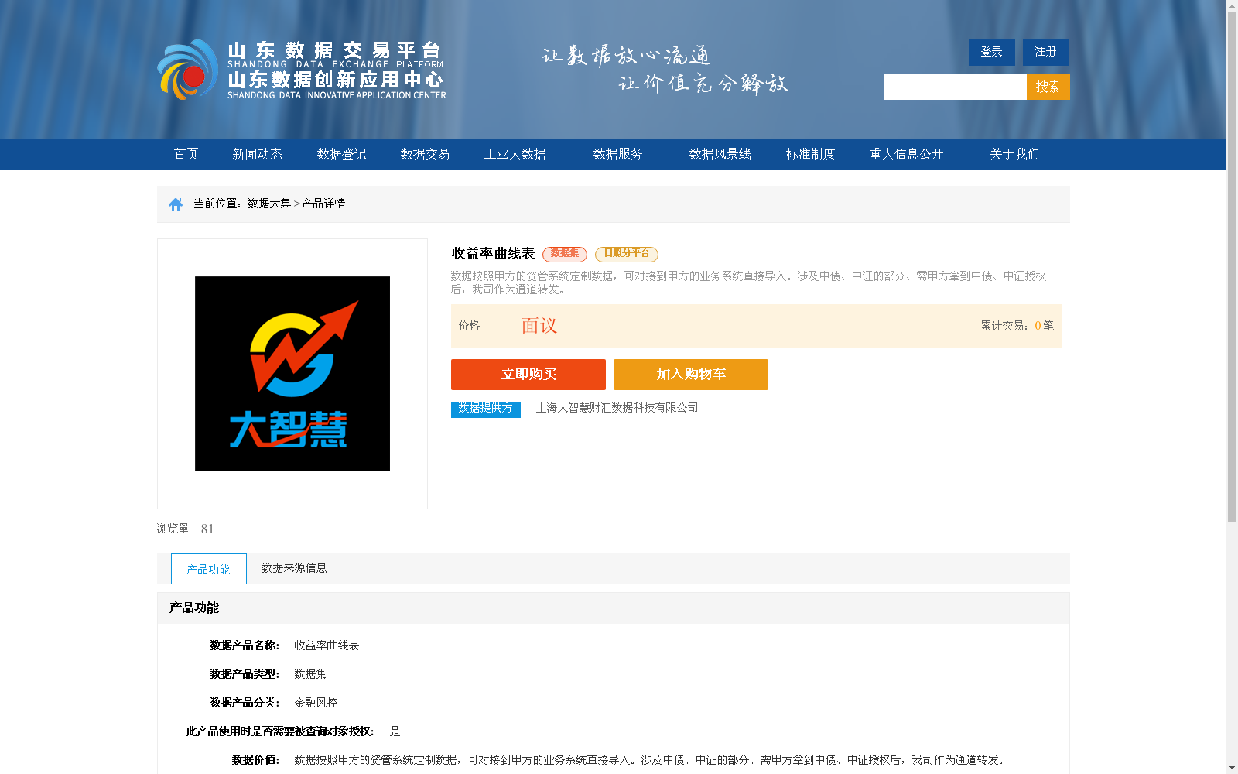Image resolution: width=1238 pixels, height=774 pixels.
Task: Open the 关于我们 nav menu item
Action: [x=1014, y=155]
